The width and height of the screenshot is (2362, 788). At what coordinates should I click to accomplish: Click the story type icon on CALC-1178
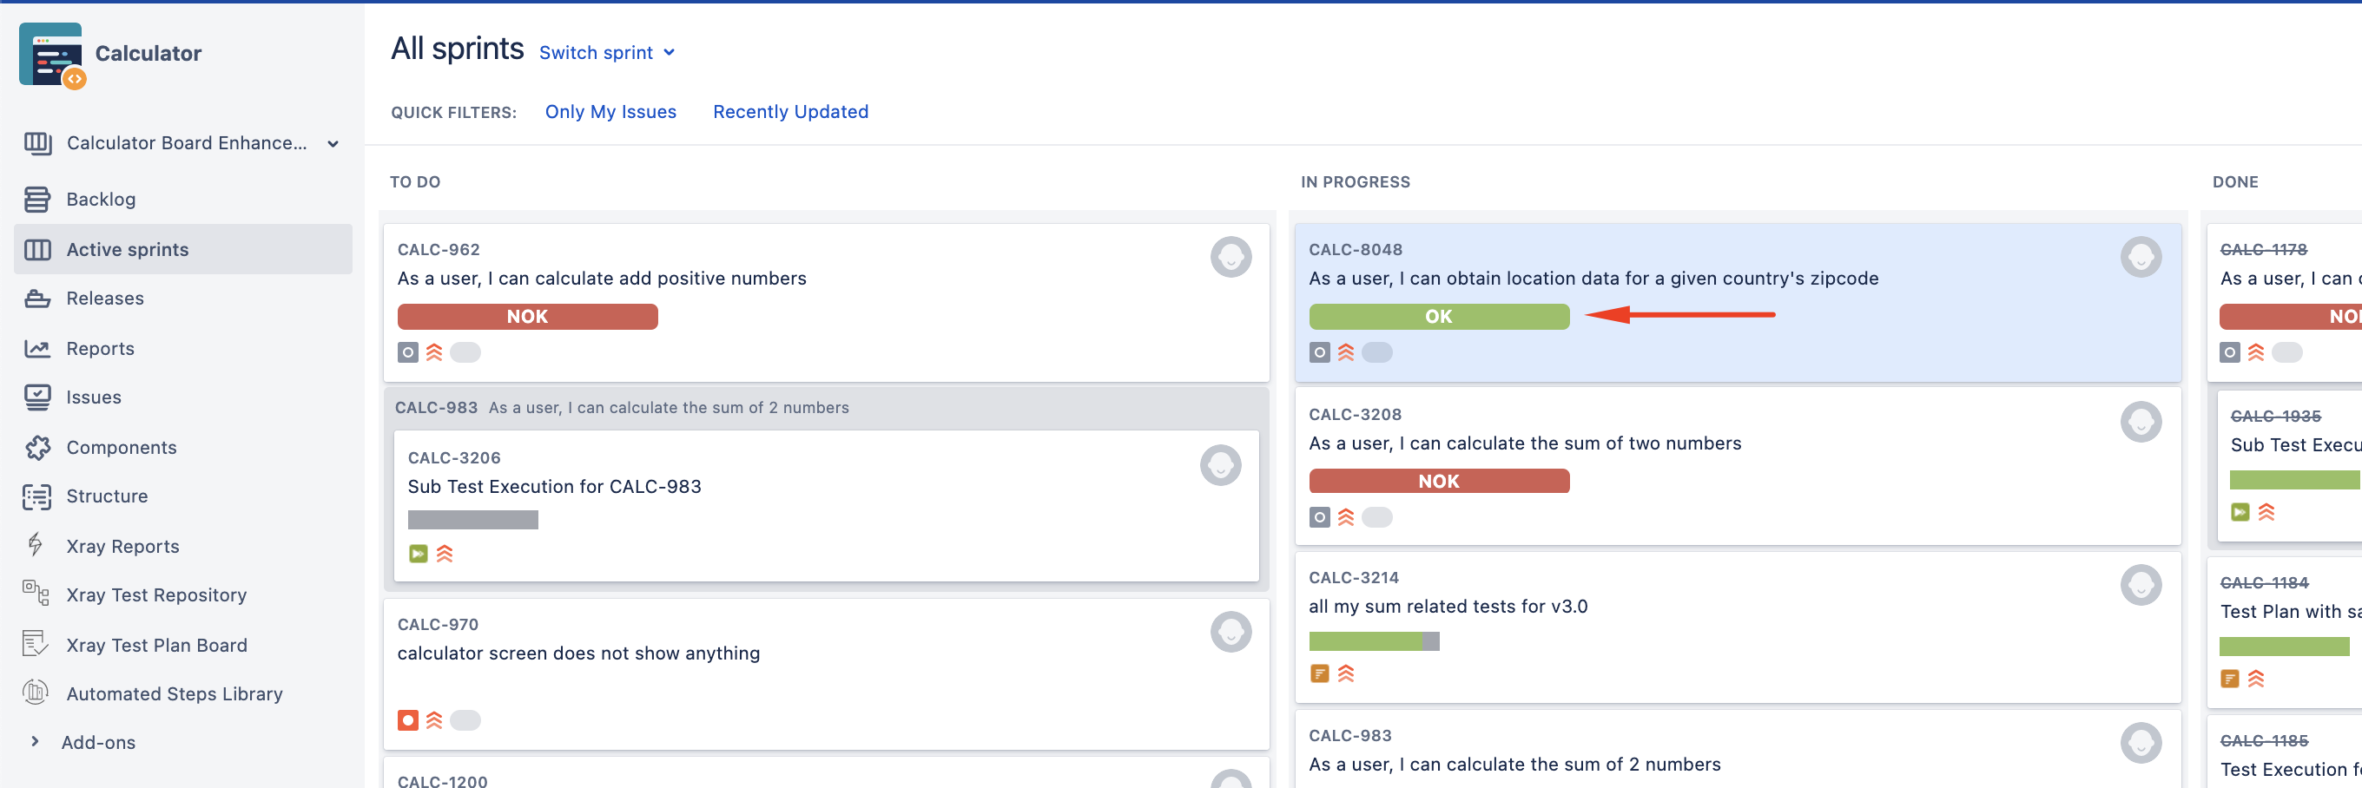click(2230, 351)
